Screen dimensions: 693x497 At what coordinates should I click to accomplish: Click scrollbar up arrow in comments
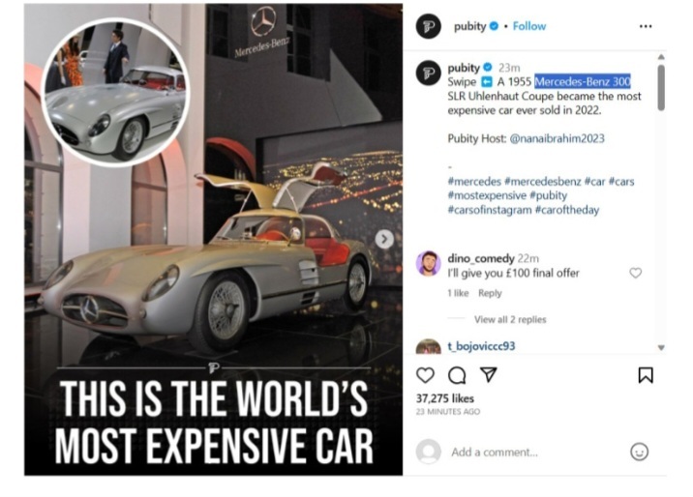pyautogui.click(x=661, y=57)
